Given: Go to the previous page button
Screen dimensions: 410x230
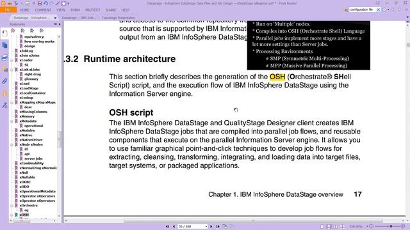Looking at the screenshot, I should click(x=174, y=226).
